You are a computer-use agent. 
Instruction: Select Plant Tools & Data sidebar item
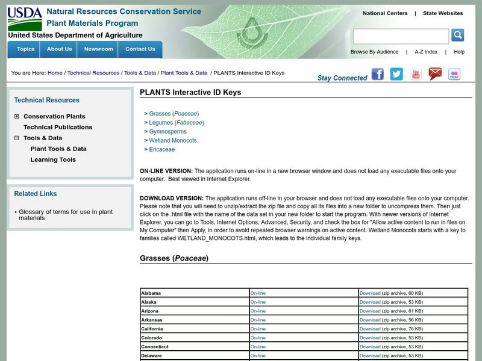(x=58, y=149)
